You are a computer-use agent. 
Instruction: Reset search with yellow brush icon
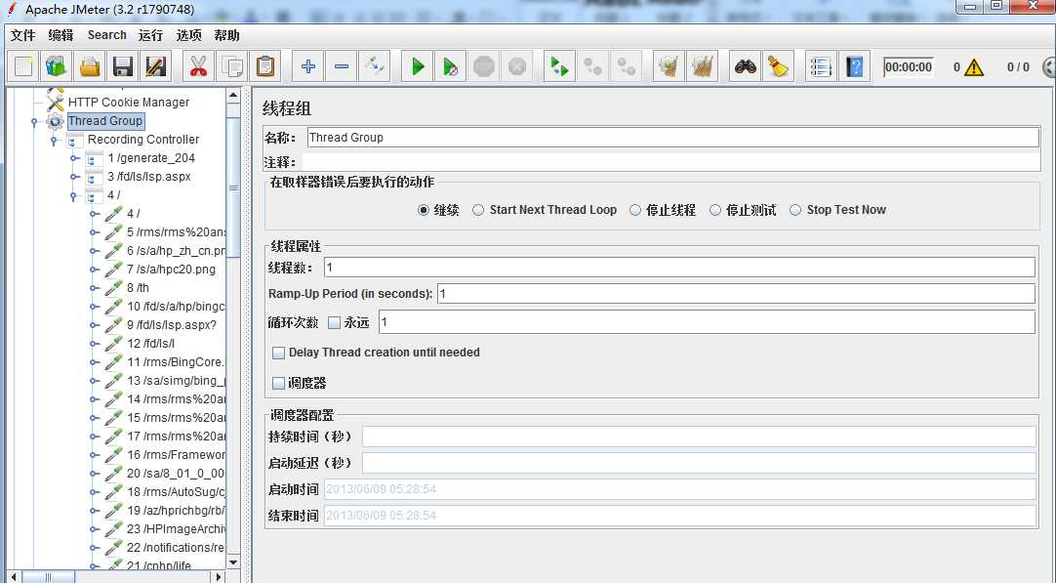tap(778, 66)
